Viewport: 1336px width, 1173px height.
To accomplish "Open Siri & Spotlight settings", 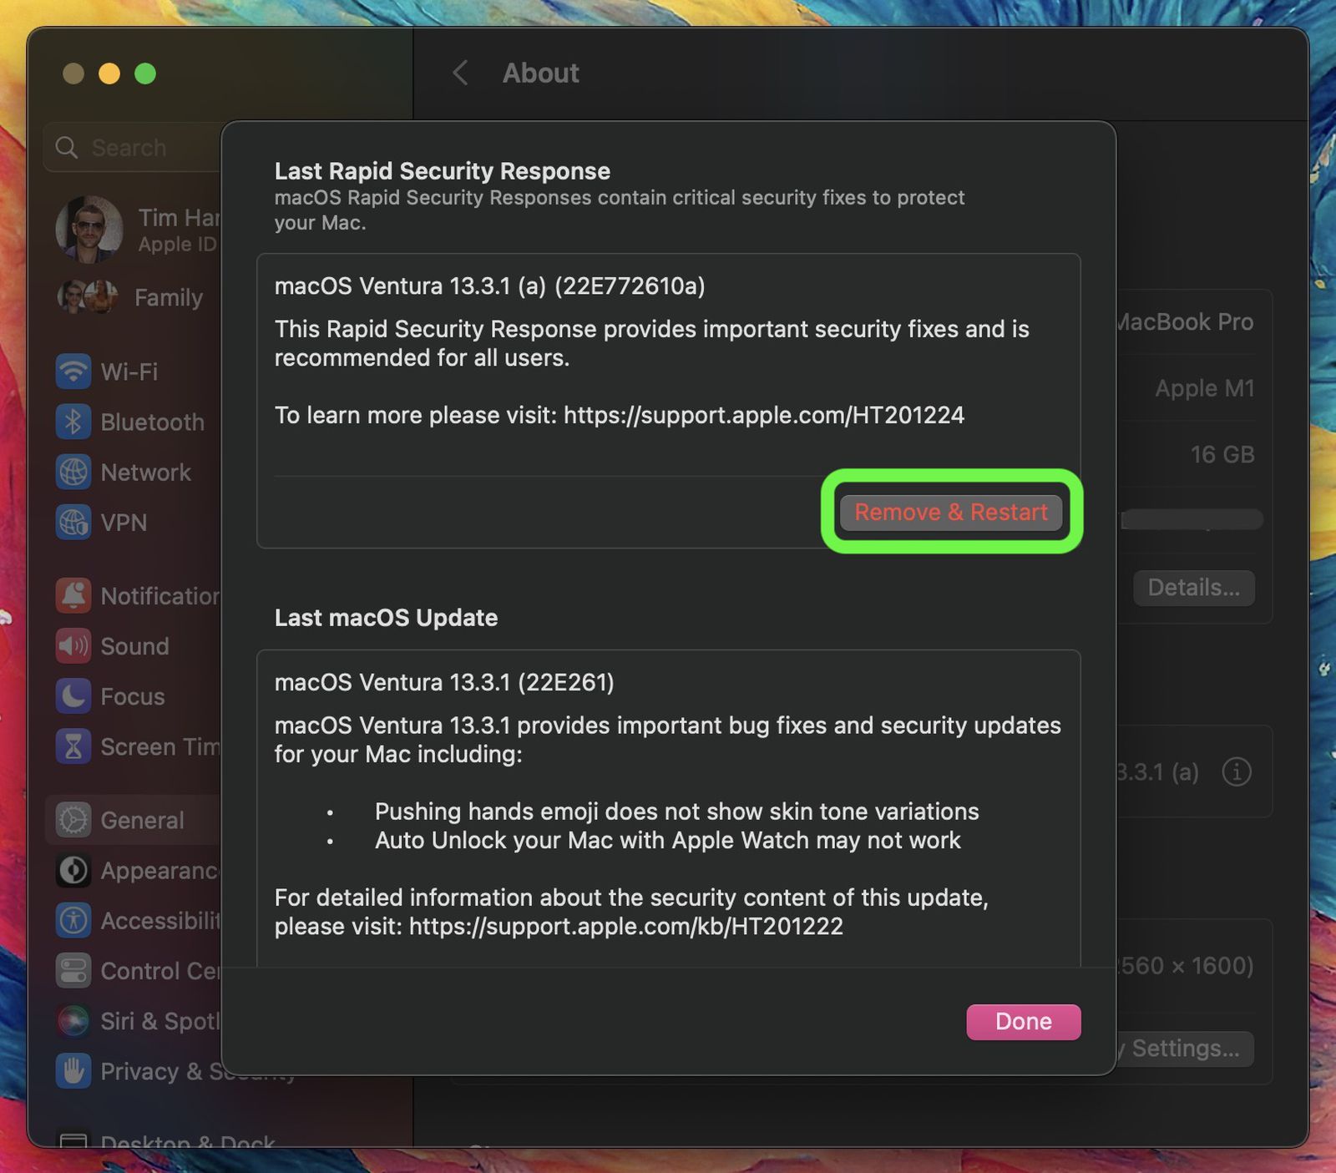I will [x=73, y=1021].
